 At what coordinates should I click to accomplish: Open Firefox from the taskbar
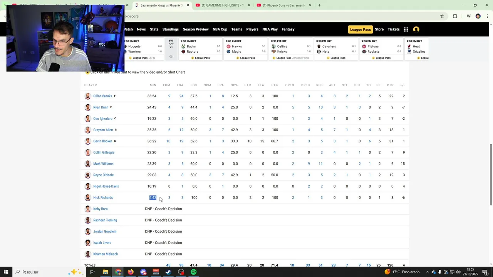(x=131, y=272)
